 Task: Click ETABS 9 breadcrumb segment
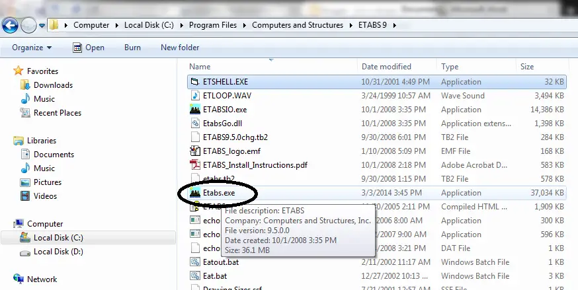(x=372, y=25)
